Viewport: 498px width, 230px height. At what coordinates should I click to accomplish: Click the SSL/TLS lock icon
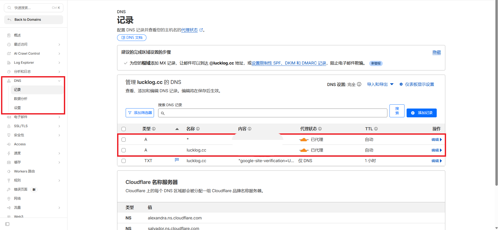click(9, 126)
